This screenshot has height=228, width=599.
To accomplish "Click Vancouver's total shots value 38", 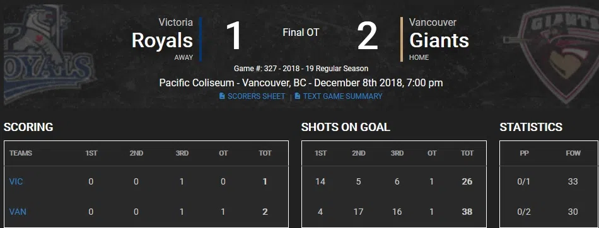I will point(467,212).
